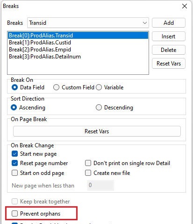Delete the selected break
The width and height of the screenshot is (193, 224).
pyautogui.click(x=169, y=50)
